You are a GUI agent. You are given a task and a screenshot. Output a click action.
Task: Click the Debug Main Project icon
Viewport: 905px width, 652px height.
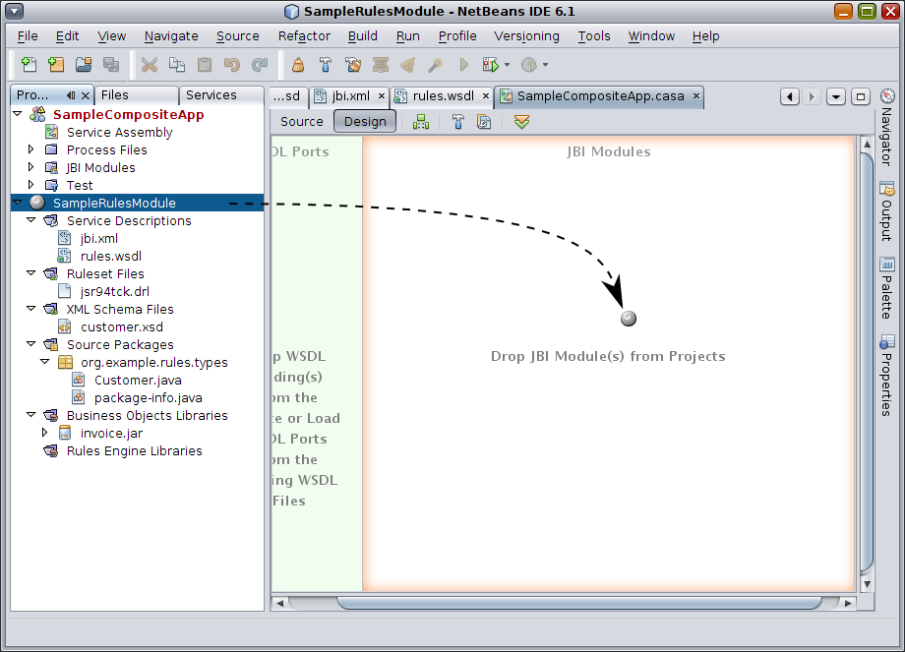(x=491, y=65)
